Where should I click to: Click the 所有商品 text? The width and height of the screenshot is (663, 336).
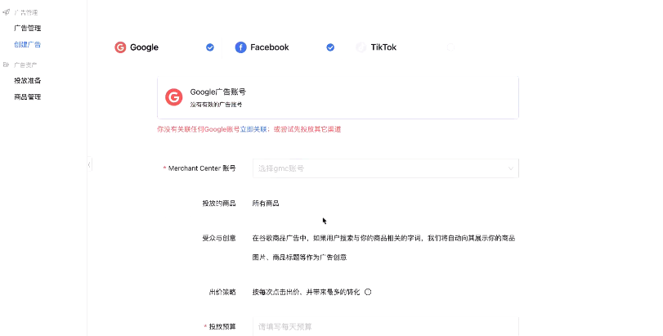(266, 204)
